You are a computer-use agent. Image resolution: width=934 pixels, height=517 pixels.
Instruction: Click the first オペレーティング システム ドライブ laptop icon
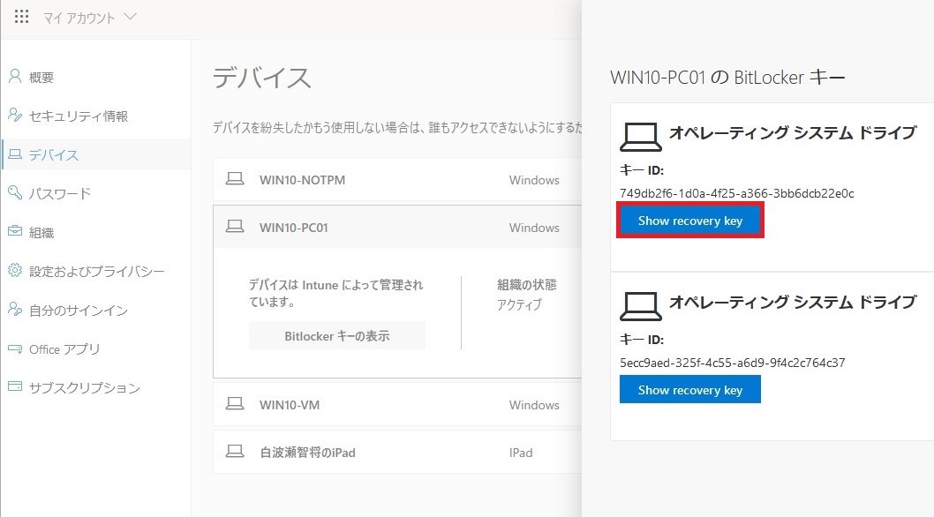pos(640,137)
